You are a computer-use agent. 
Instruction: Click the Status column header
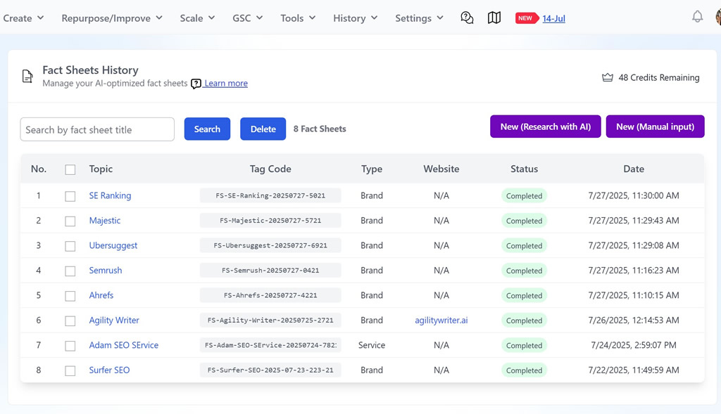[x=524, y=169]
